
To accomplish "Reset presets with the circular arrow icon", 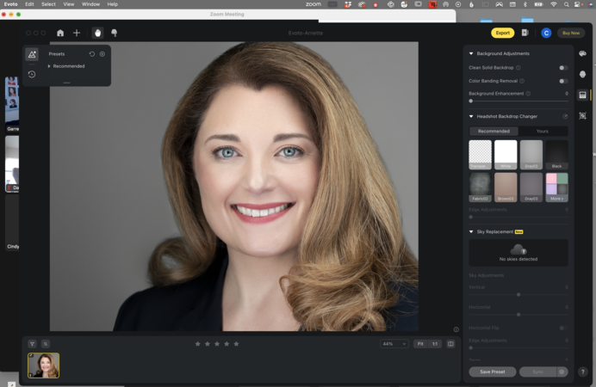I will [92, 54].
